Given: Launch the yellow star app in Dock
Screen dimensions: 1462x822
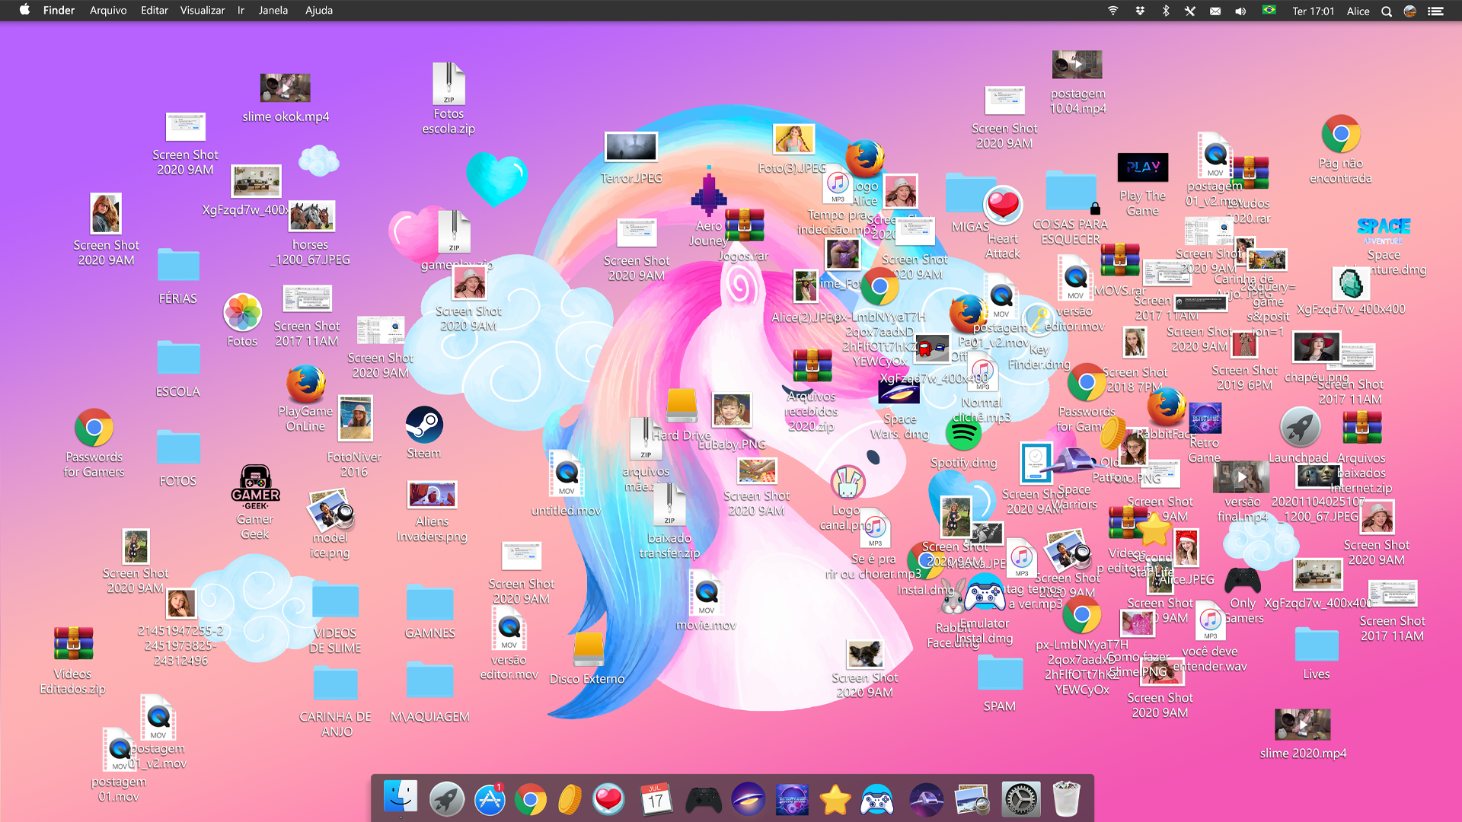Looking at the screenshot, I should pos(835,799).
